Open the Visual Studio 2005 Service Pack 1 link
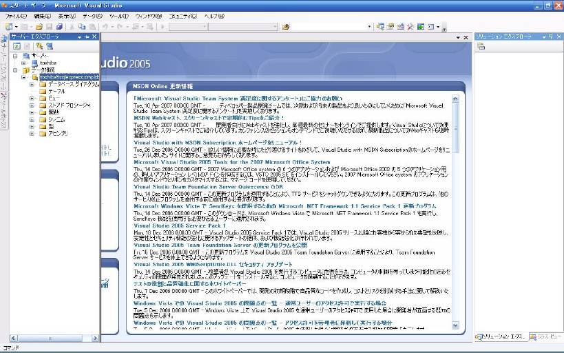The width and height of the screenshot is (564, 353). point(180,226)
